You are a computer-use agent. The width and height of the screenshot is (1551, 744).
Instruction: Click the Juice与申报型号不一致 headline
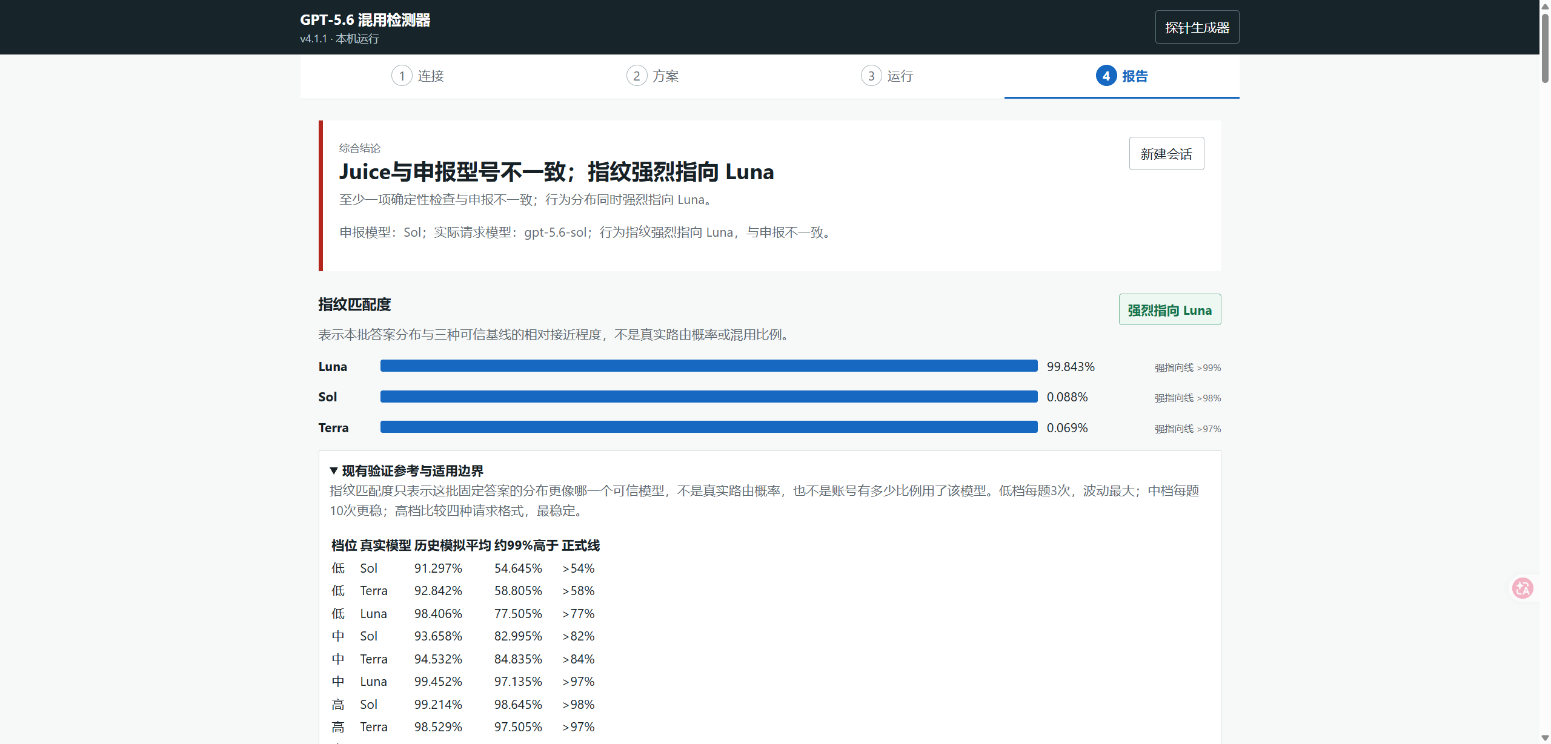pos(557,172)
